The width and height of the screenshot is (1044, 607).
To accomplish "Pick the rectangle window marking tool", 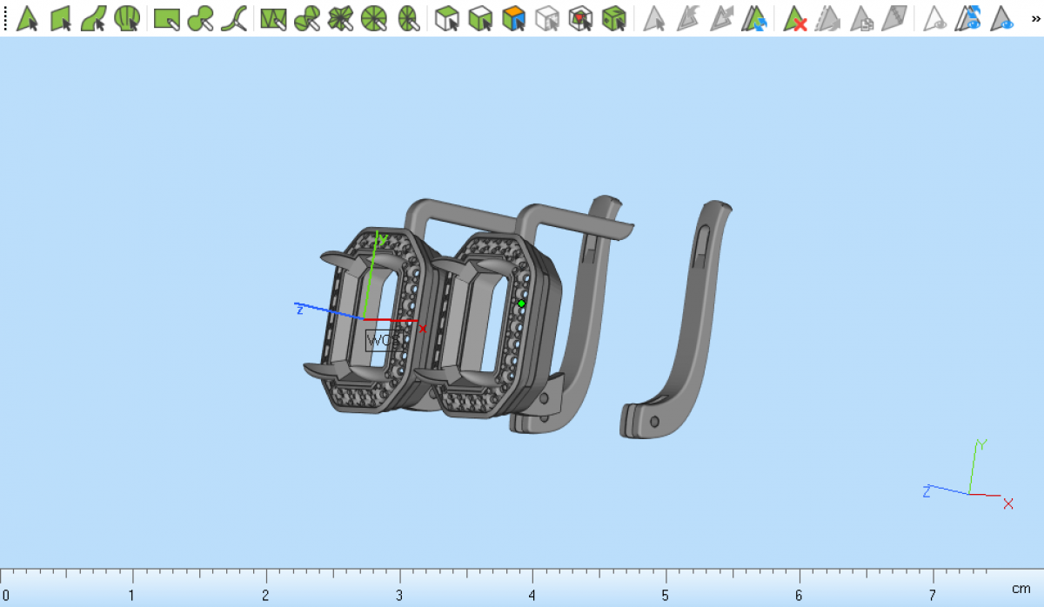I will pos(166,18).
